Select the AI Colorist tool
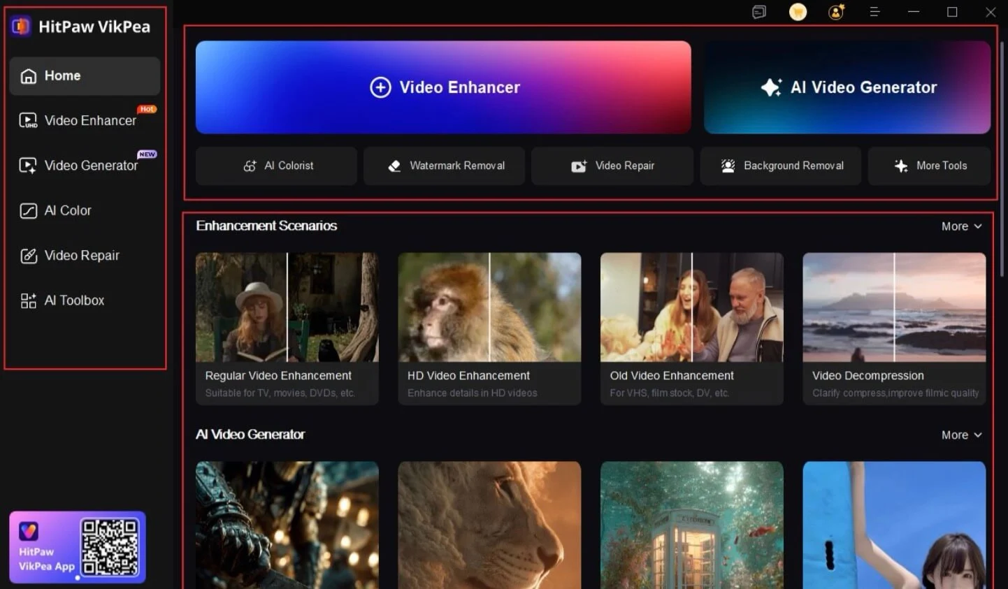 (x=276, y=166)
